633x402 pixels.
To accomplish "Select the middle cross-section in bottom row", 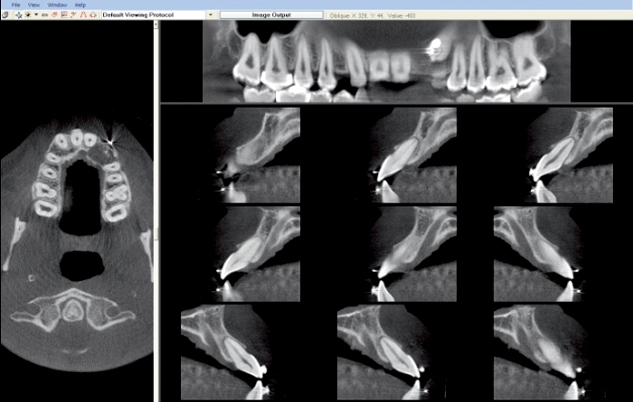I will [382, 352].
